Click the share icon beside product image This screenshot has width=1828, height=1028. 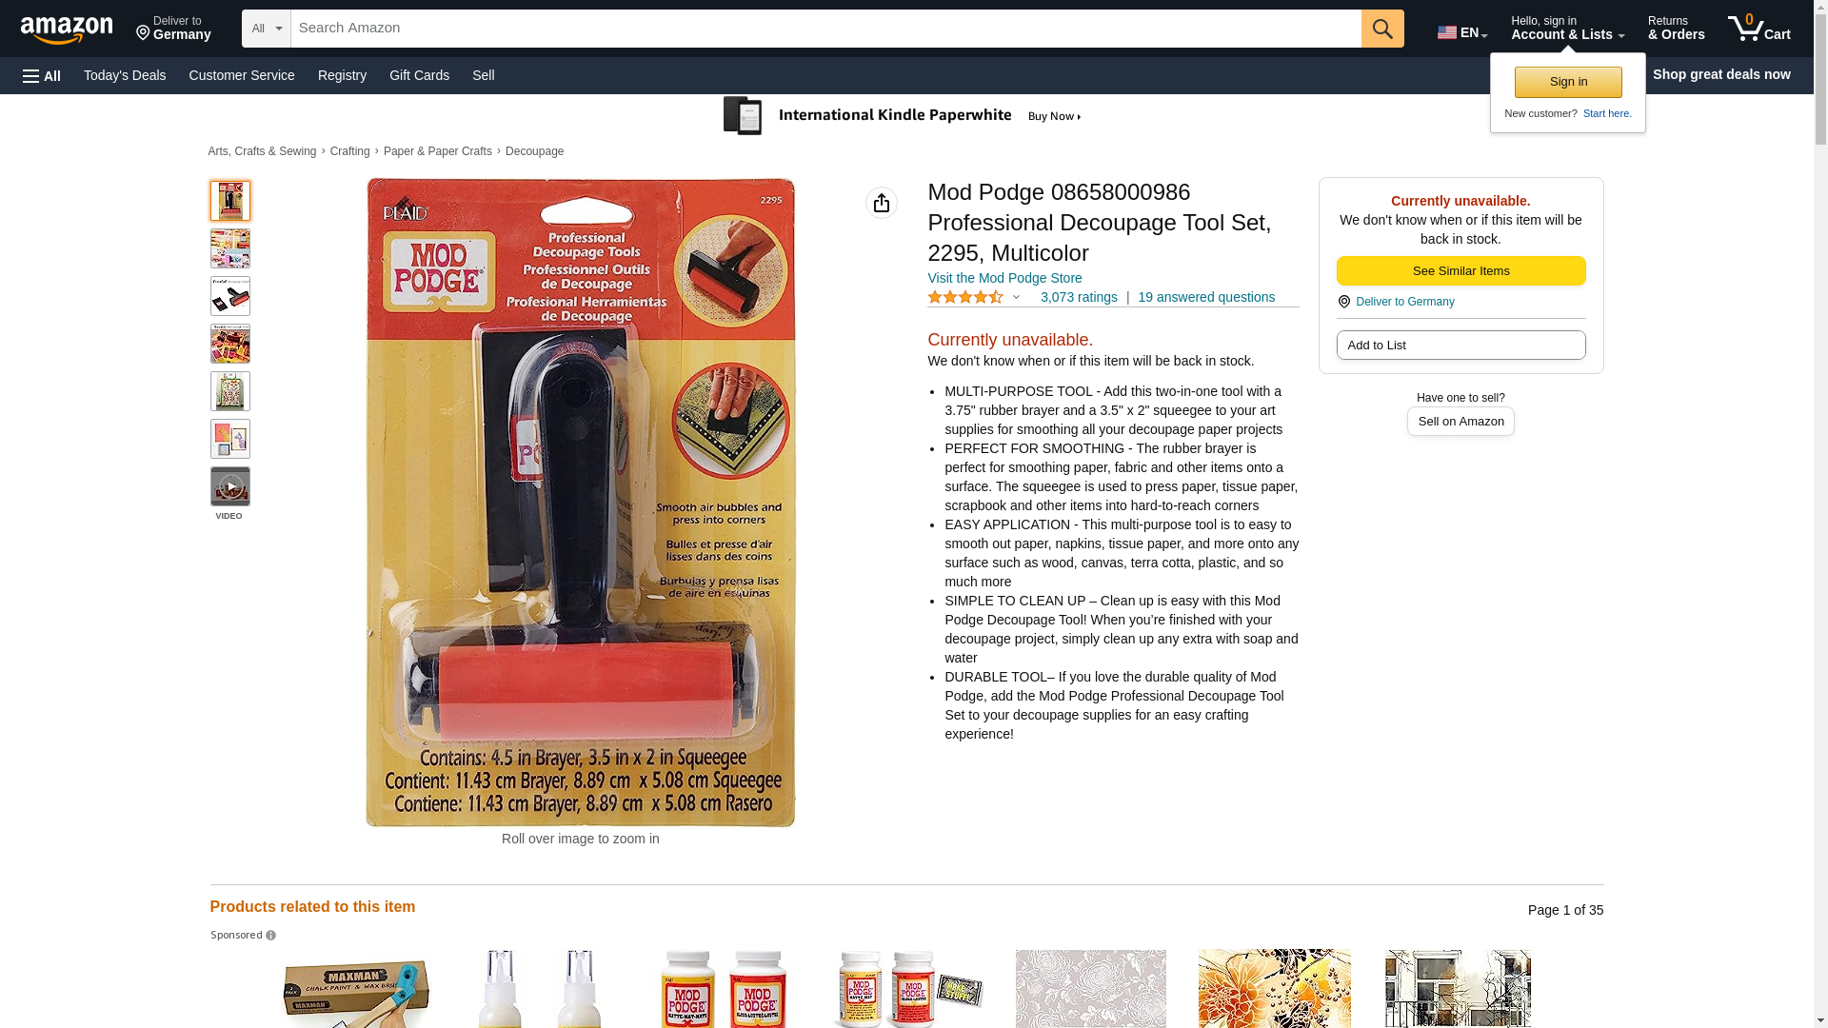(882, 203)
